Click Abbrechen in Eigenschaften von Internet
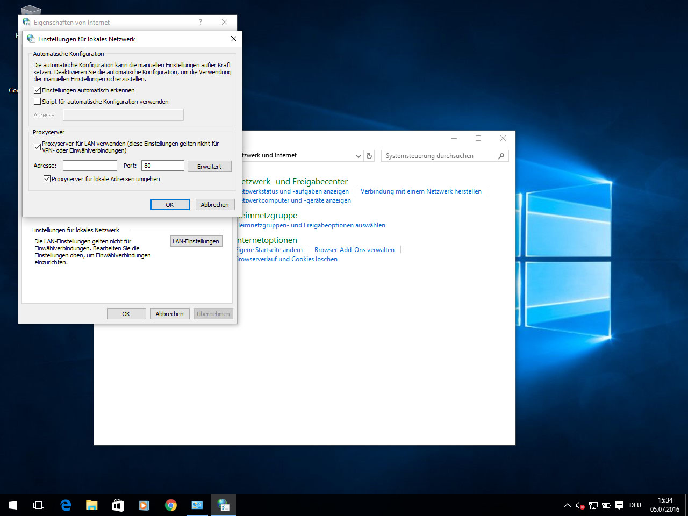Image resolution: width=688 pixels, height=516 pixels. pos(170,314)
